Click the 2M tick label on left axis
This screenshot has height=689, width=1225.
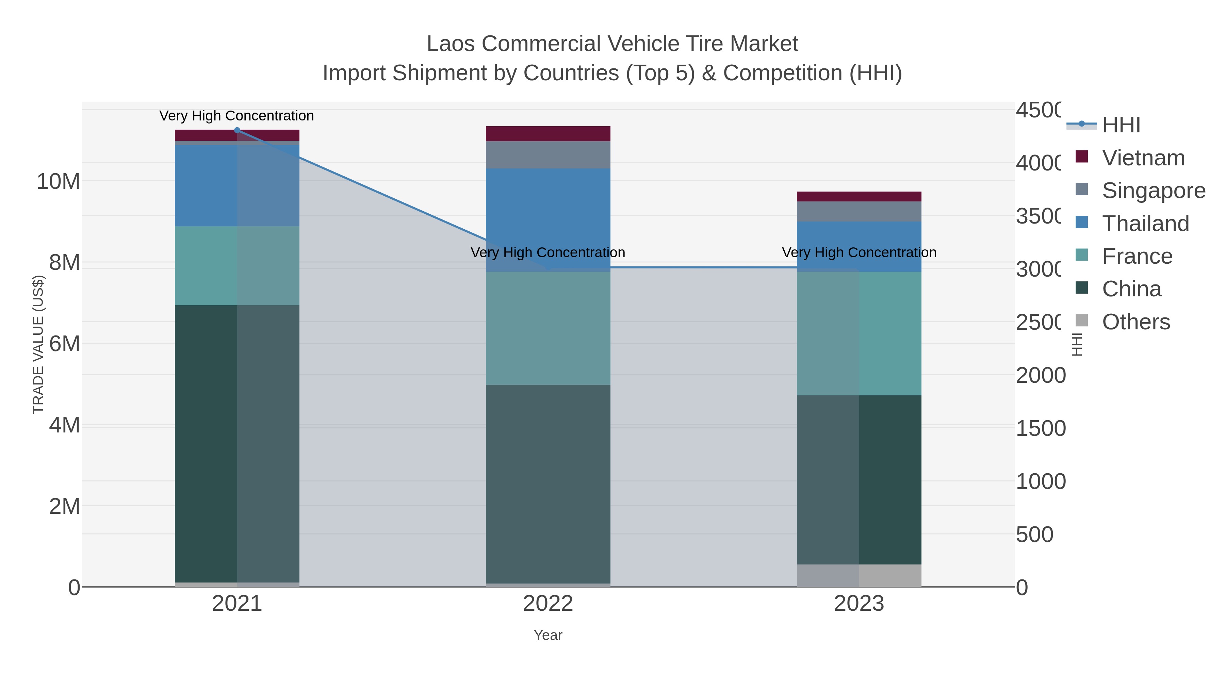tap(64, 506)
